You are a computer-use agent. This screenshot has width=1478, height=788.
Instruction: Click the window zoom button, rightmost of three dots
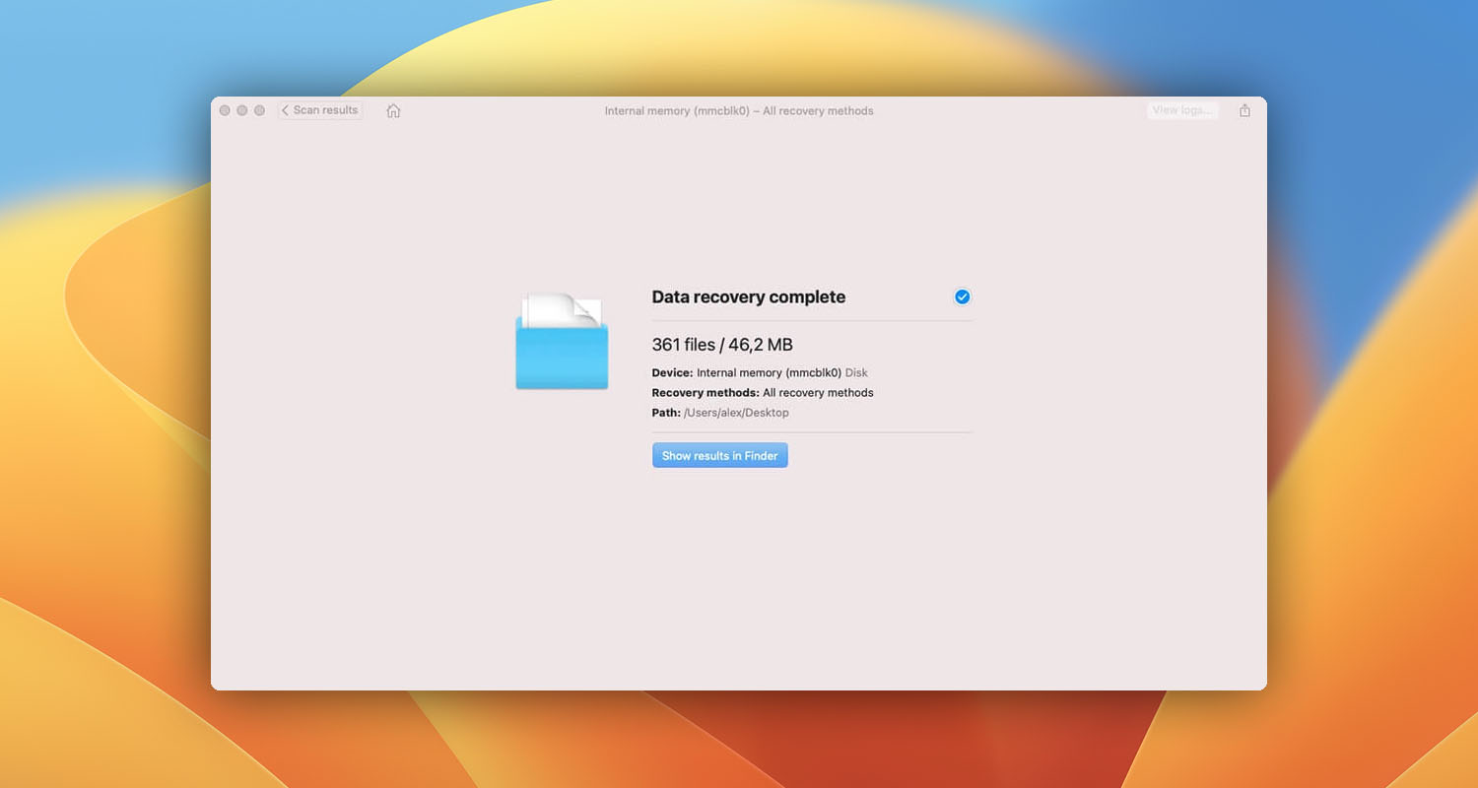[x=259, y=110]
